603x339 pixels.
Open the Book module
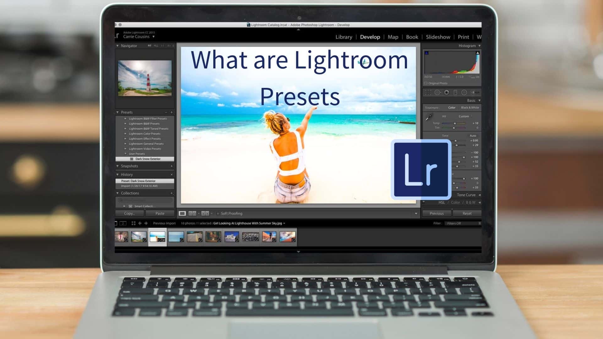coord(412,37)
